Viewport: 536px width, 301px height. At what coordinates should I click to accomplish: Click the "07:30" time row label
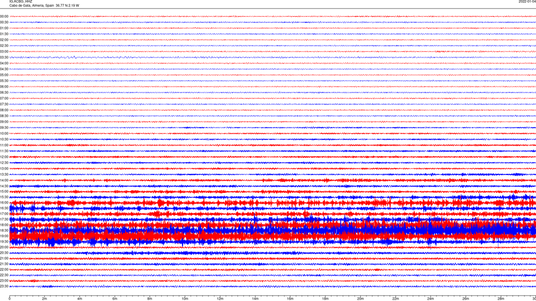click(x=4, y=104)
